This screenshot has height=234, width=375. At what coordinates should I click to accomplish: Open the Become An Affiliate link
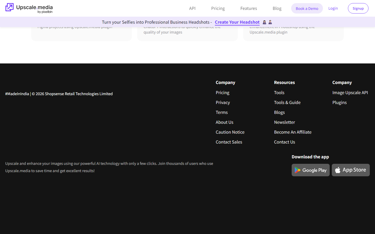[293, 132]
